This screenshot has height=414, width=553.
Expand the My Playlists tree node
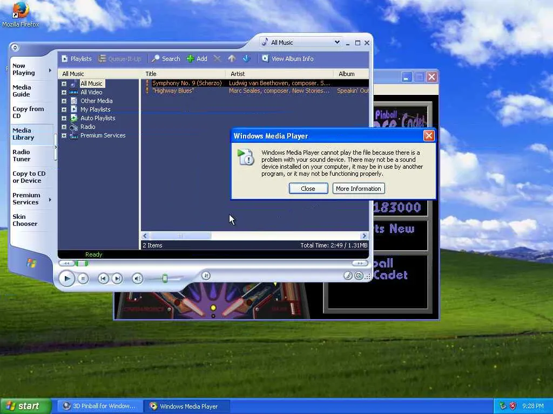64,109
